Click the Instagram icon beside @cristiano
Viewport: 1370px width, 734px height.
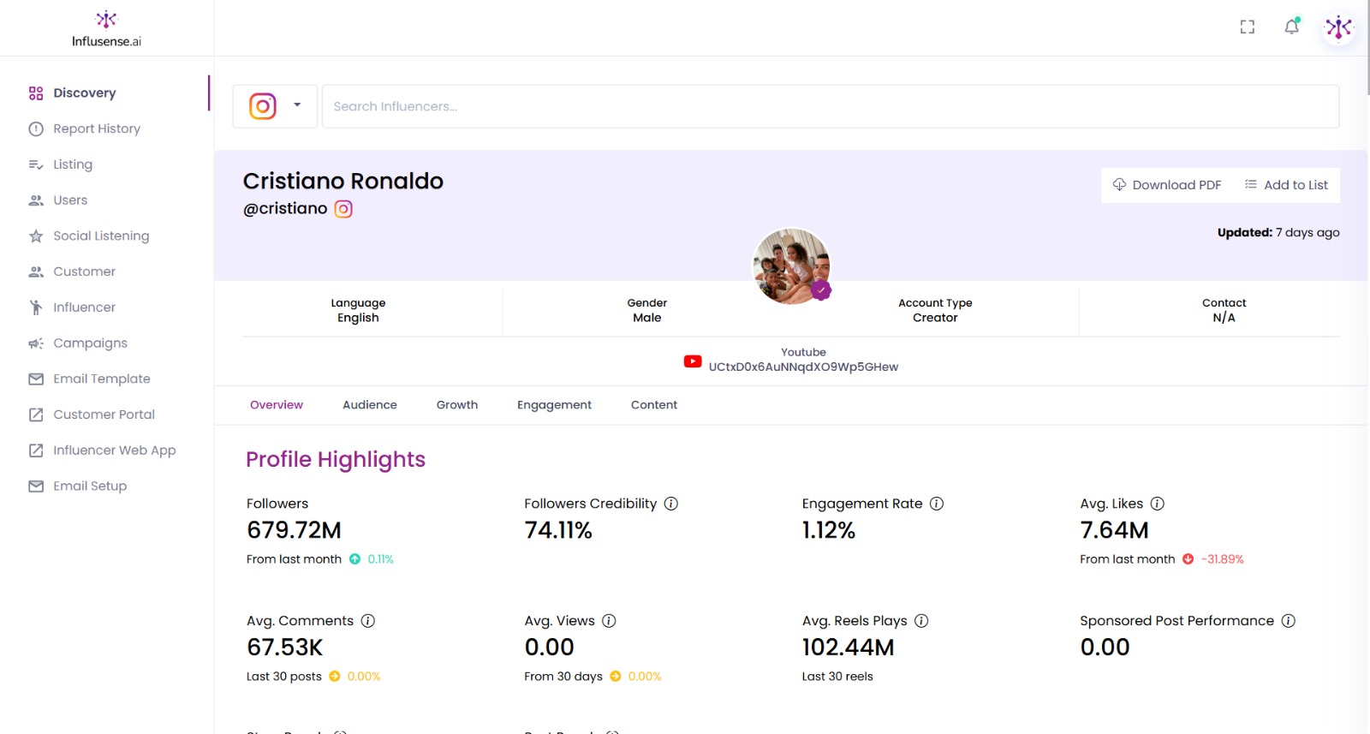coord(343,209)
